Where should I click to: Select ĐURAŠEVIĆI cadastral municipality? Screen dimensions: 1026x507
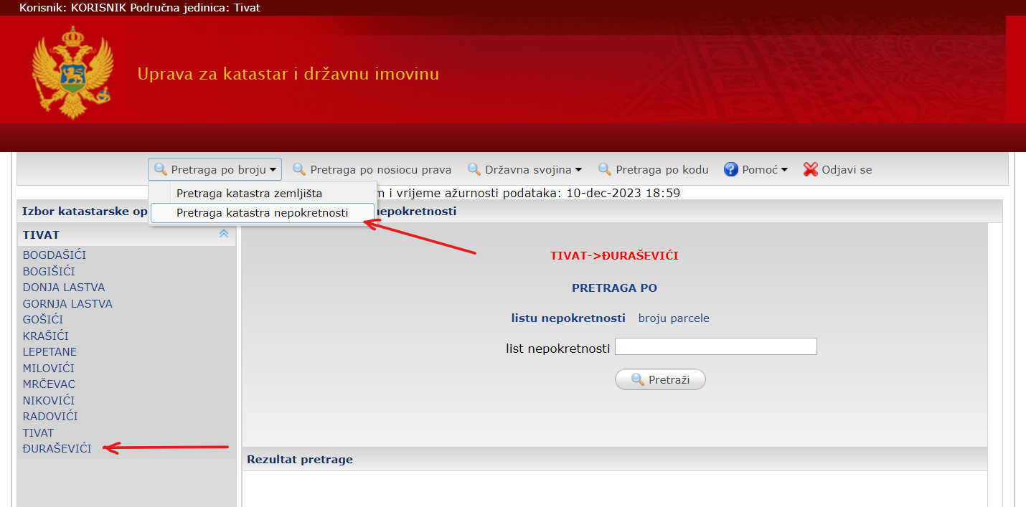[x=57, y=449]
